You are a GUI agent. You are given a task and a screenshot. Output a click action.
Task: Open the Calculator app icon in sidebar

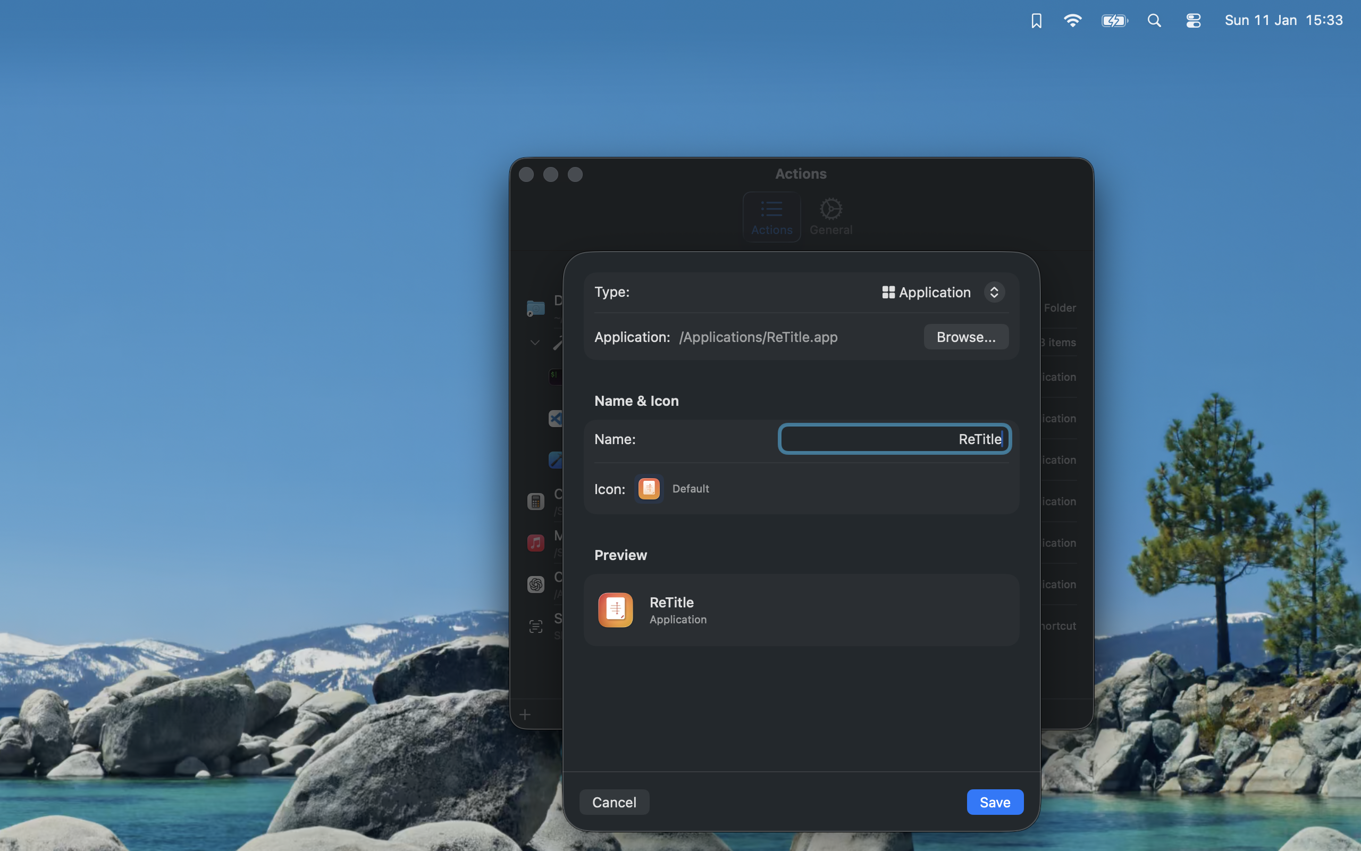pyautogui.click(x=535, y=501)
